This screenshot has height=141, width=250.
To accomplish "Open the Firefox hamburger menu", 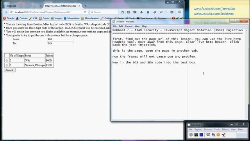I will click(x=180, y=12).
